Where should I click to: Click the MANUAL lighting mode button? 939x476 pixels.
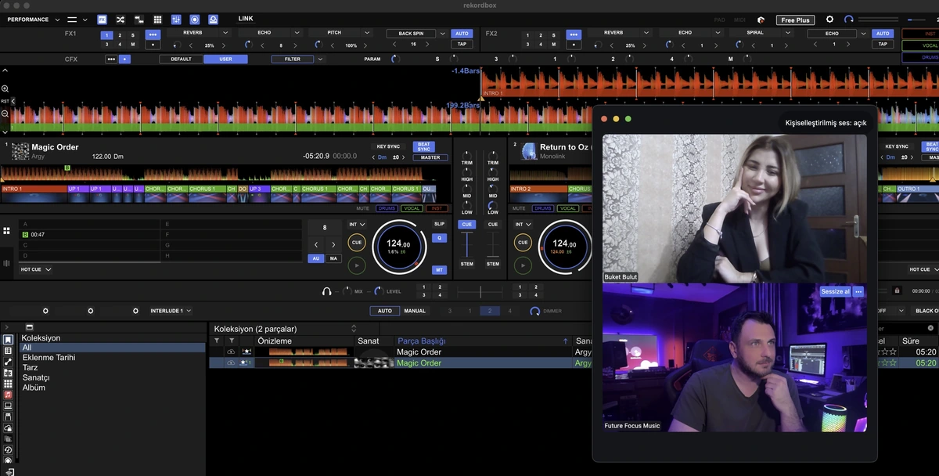point(415,311)
